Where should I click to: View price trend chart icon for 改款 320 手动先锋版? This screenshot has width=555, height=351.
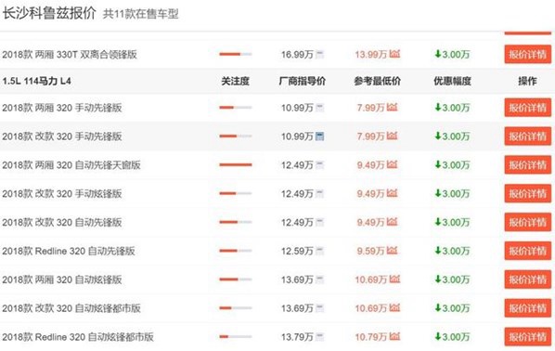click(393, 136)
